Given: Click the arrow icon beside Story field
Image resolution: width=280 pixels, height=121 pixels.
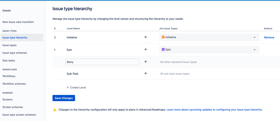Looking at the screenshot, I should (x=146, y=62).
